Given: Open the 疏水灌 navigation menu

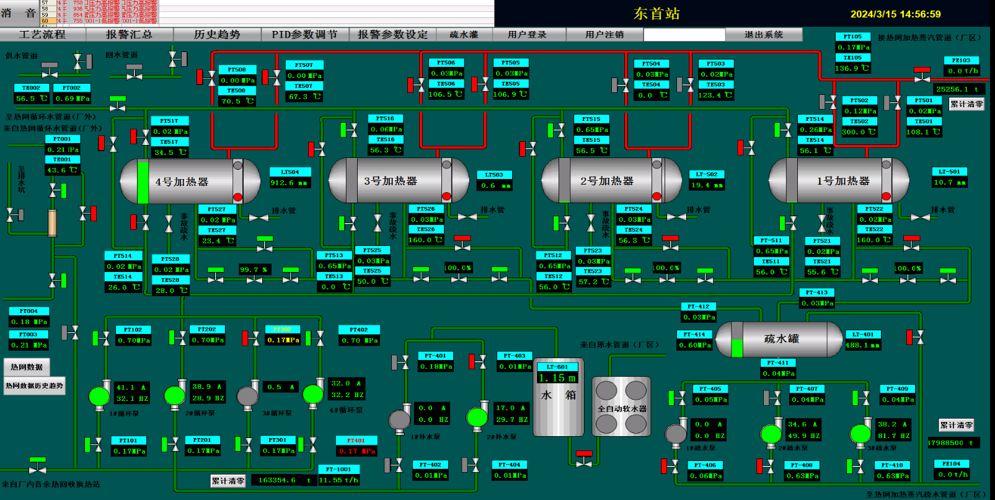Looking at the screenshot, I should (x=464, y=35).
